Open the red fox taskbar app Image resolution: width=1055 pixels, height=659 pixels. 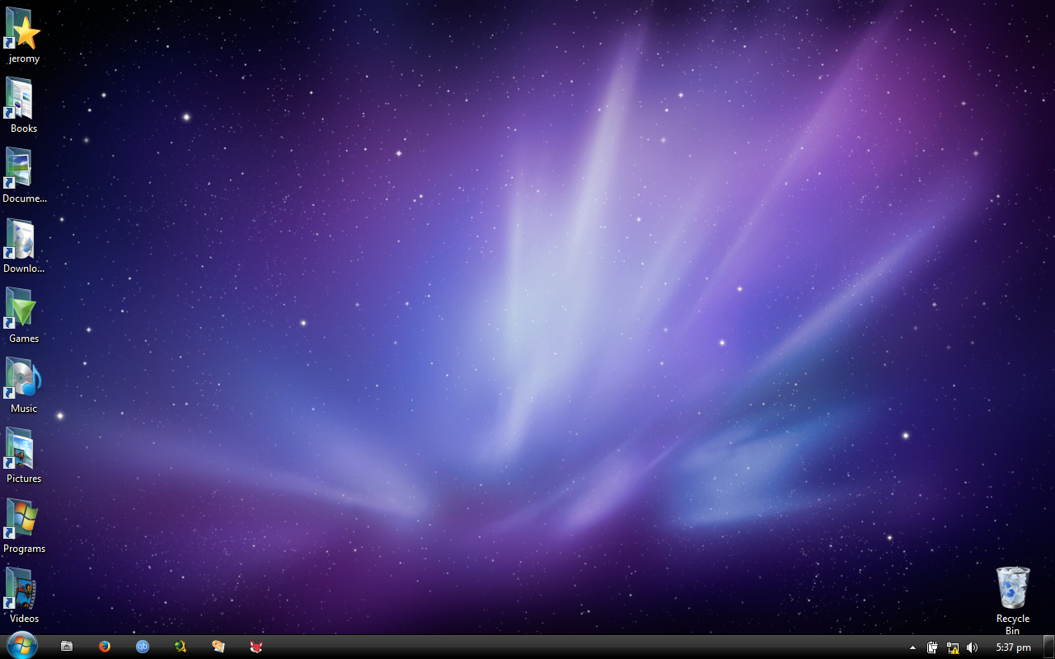pos(256,647)
